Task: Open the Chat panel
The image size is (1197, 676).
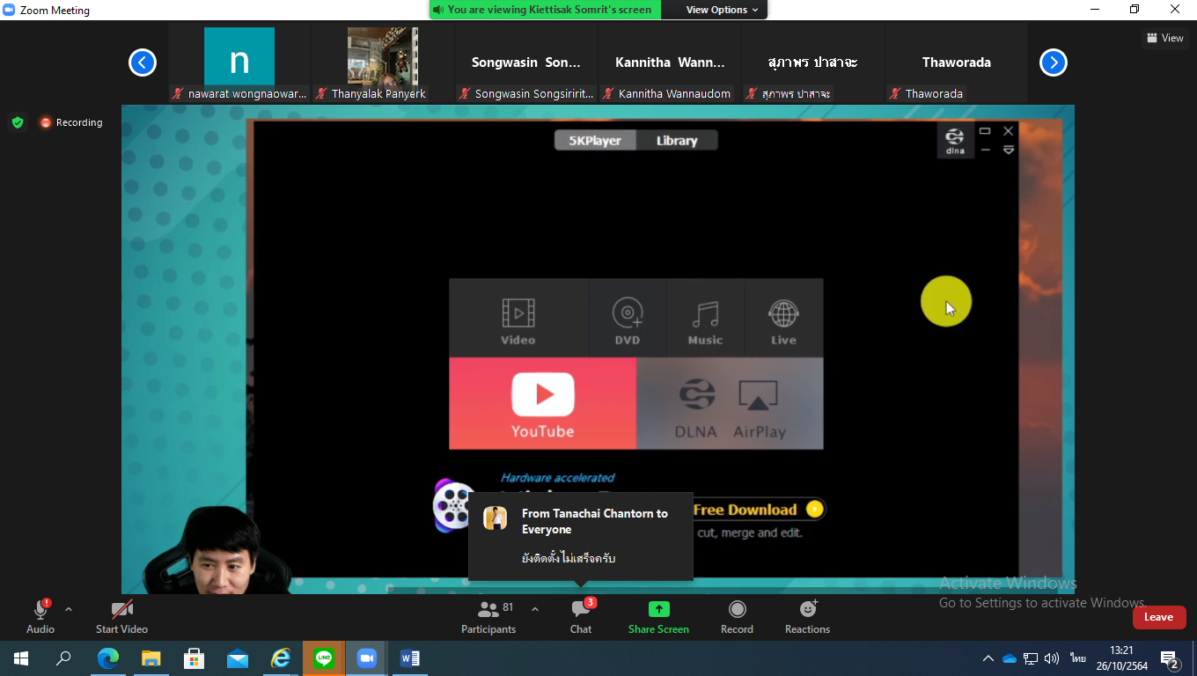Action: [581, 616]
